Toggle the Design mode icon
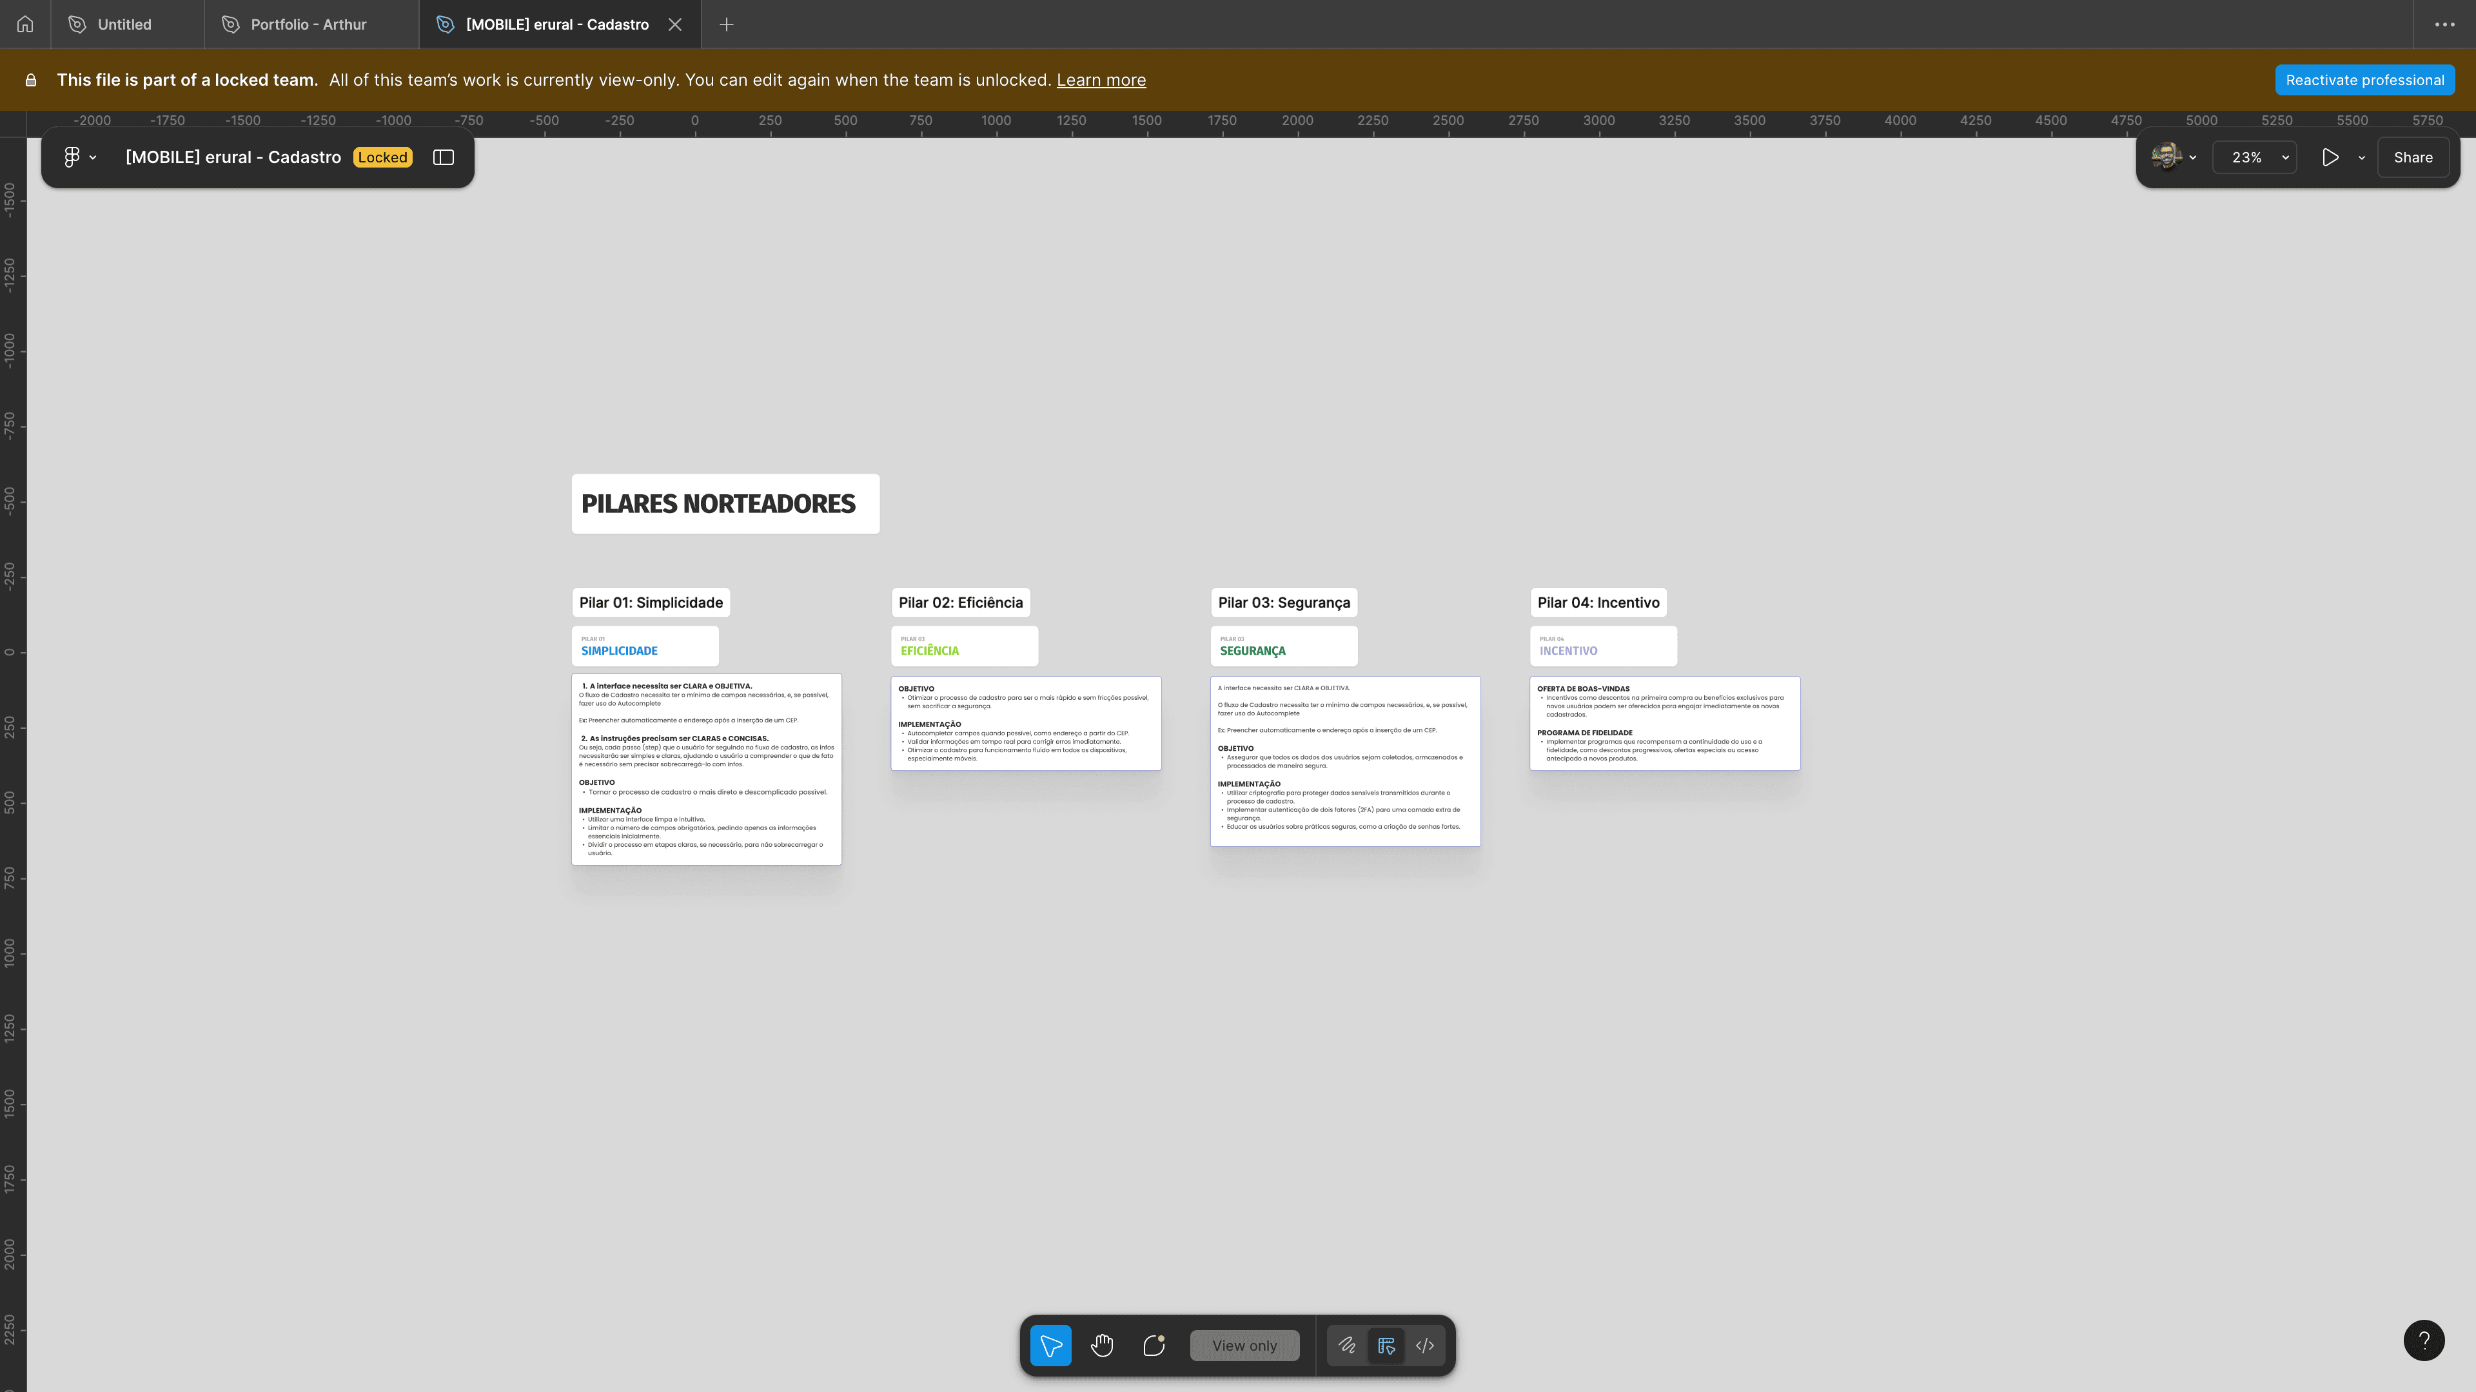Viewport: 2476px width, 1392px height. tap(1386, 1345)
